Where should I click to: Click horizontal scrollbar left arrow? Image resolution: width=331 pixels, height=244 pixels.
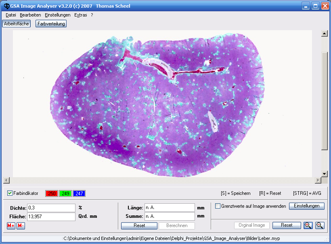6,180
